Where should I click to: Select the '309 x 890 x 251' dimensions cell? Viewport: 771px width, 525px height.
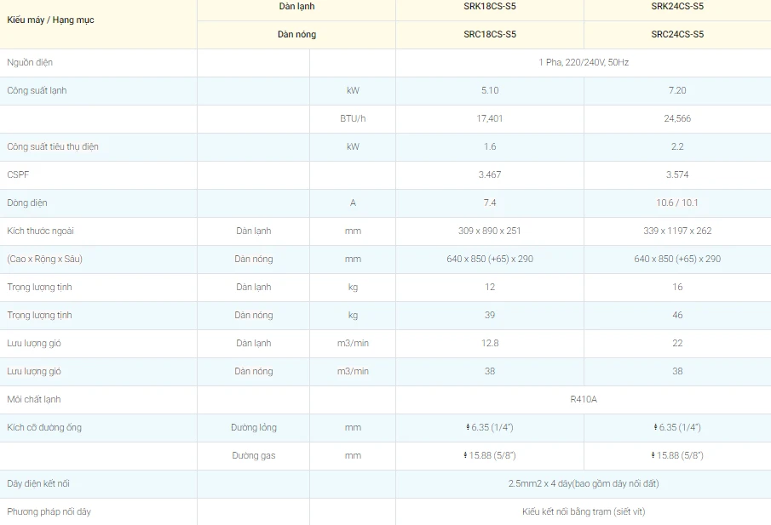coord(489,231)
